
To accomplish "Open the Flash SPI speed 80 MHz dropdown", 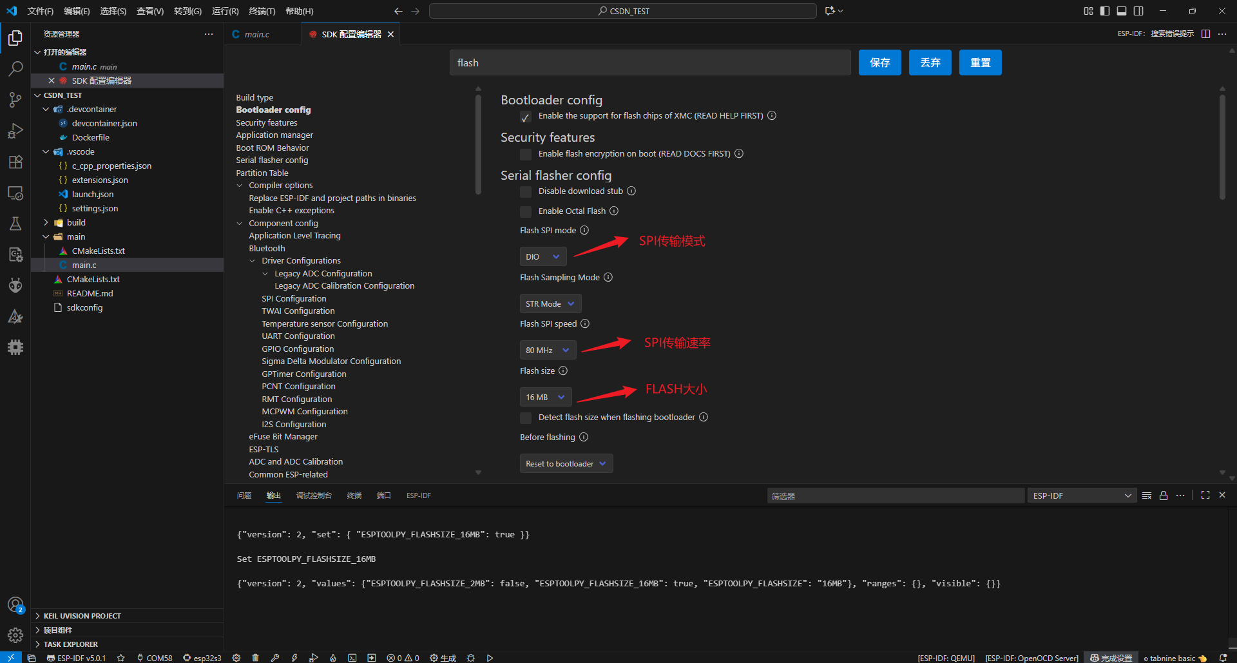I will (548, 350).
